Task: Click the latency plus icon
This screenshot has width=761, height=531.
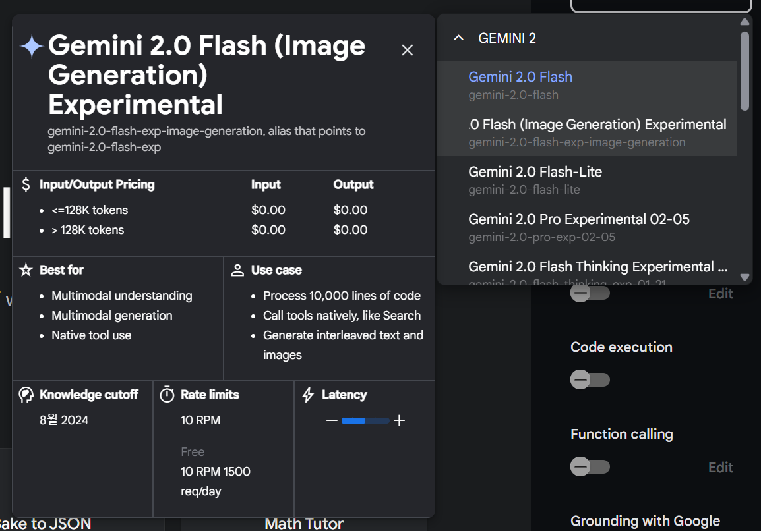Action: [x=399, y=420]
